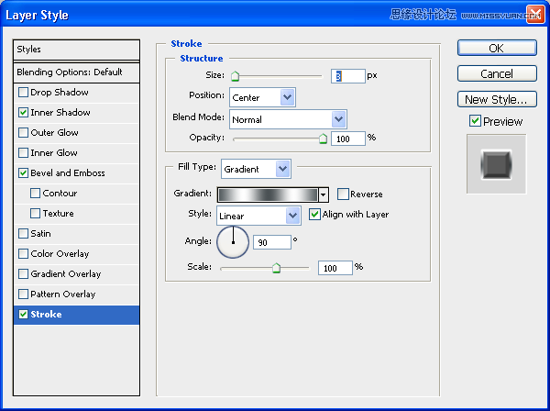Uncheck the Bevel and Emboss checkbox
The height and width of the screenshot is (411, 550).
[x=23, y=173]
